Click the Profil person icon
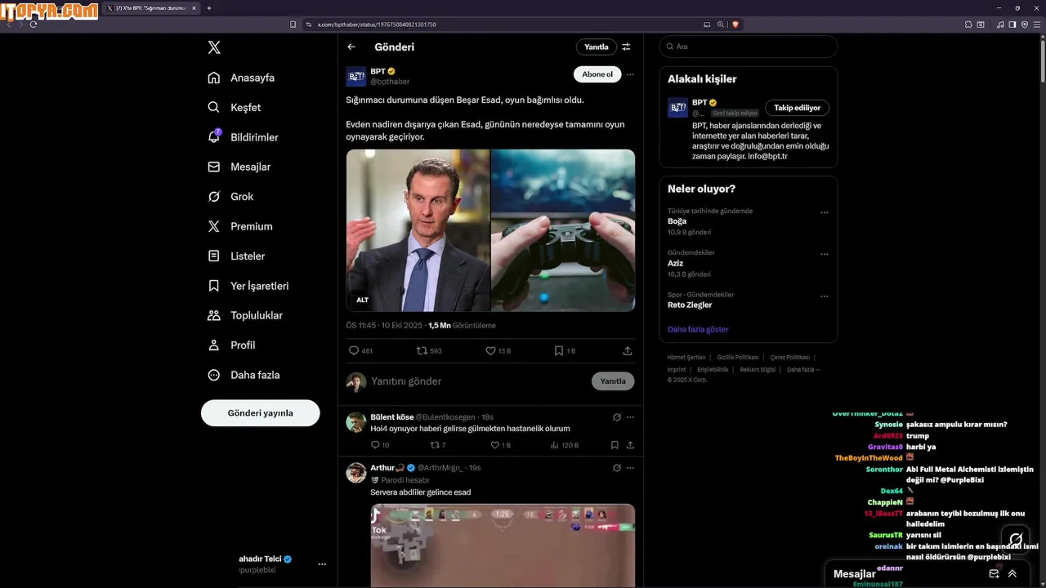This screenshot has height=588, width=1046. [x=214, y=345]
